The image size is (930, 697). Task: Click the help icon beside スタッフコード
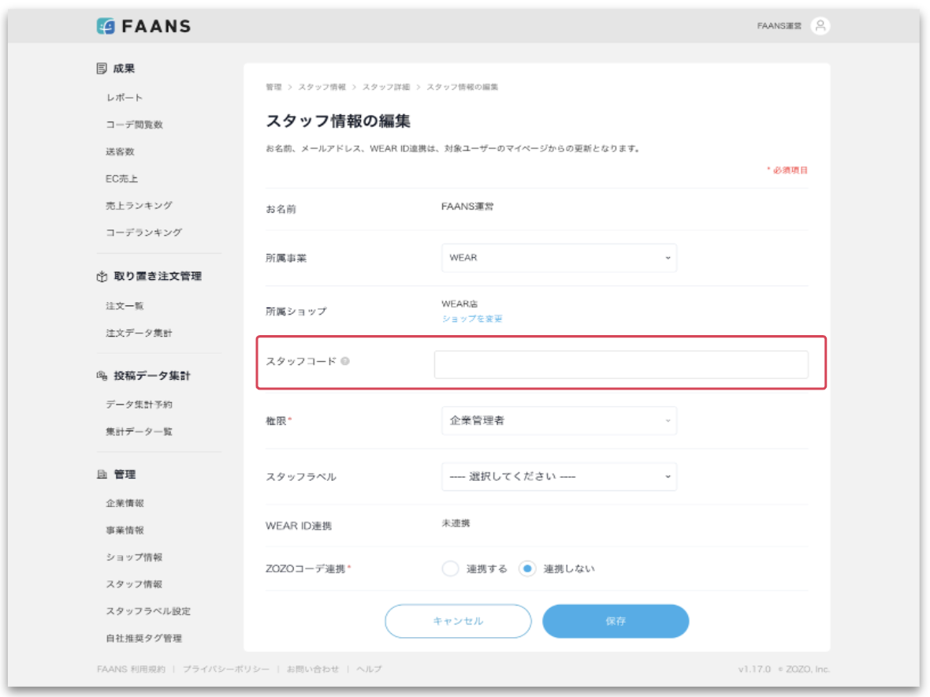click(345, 362)
